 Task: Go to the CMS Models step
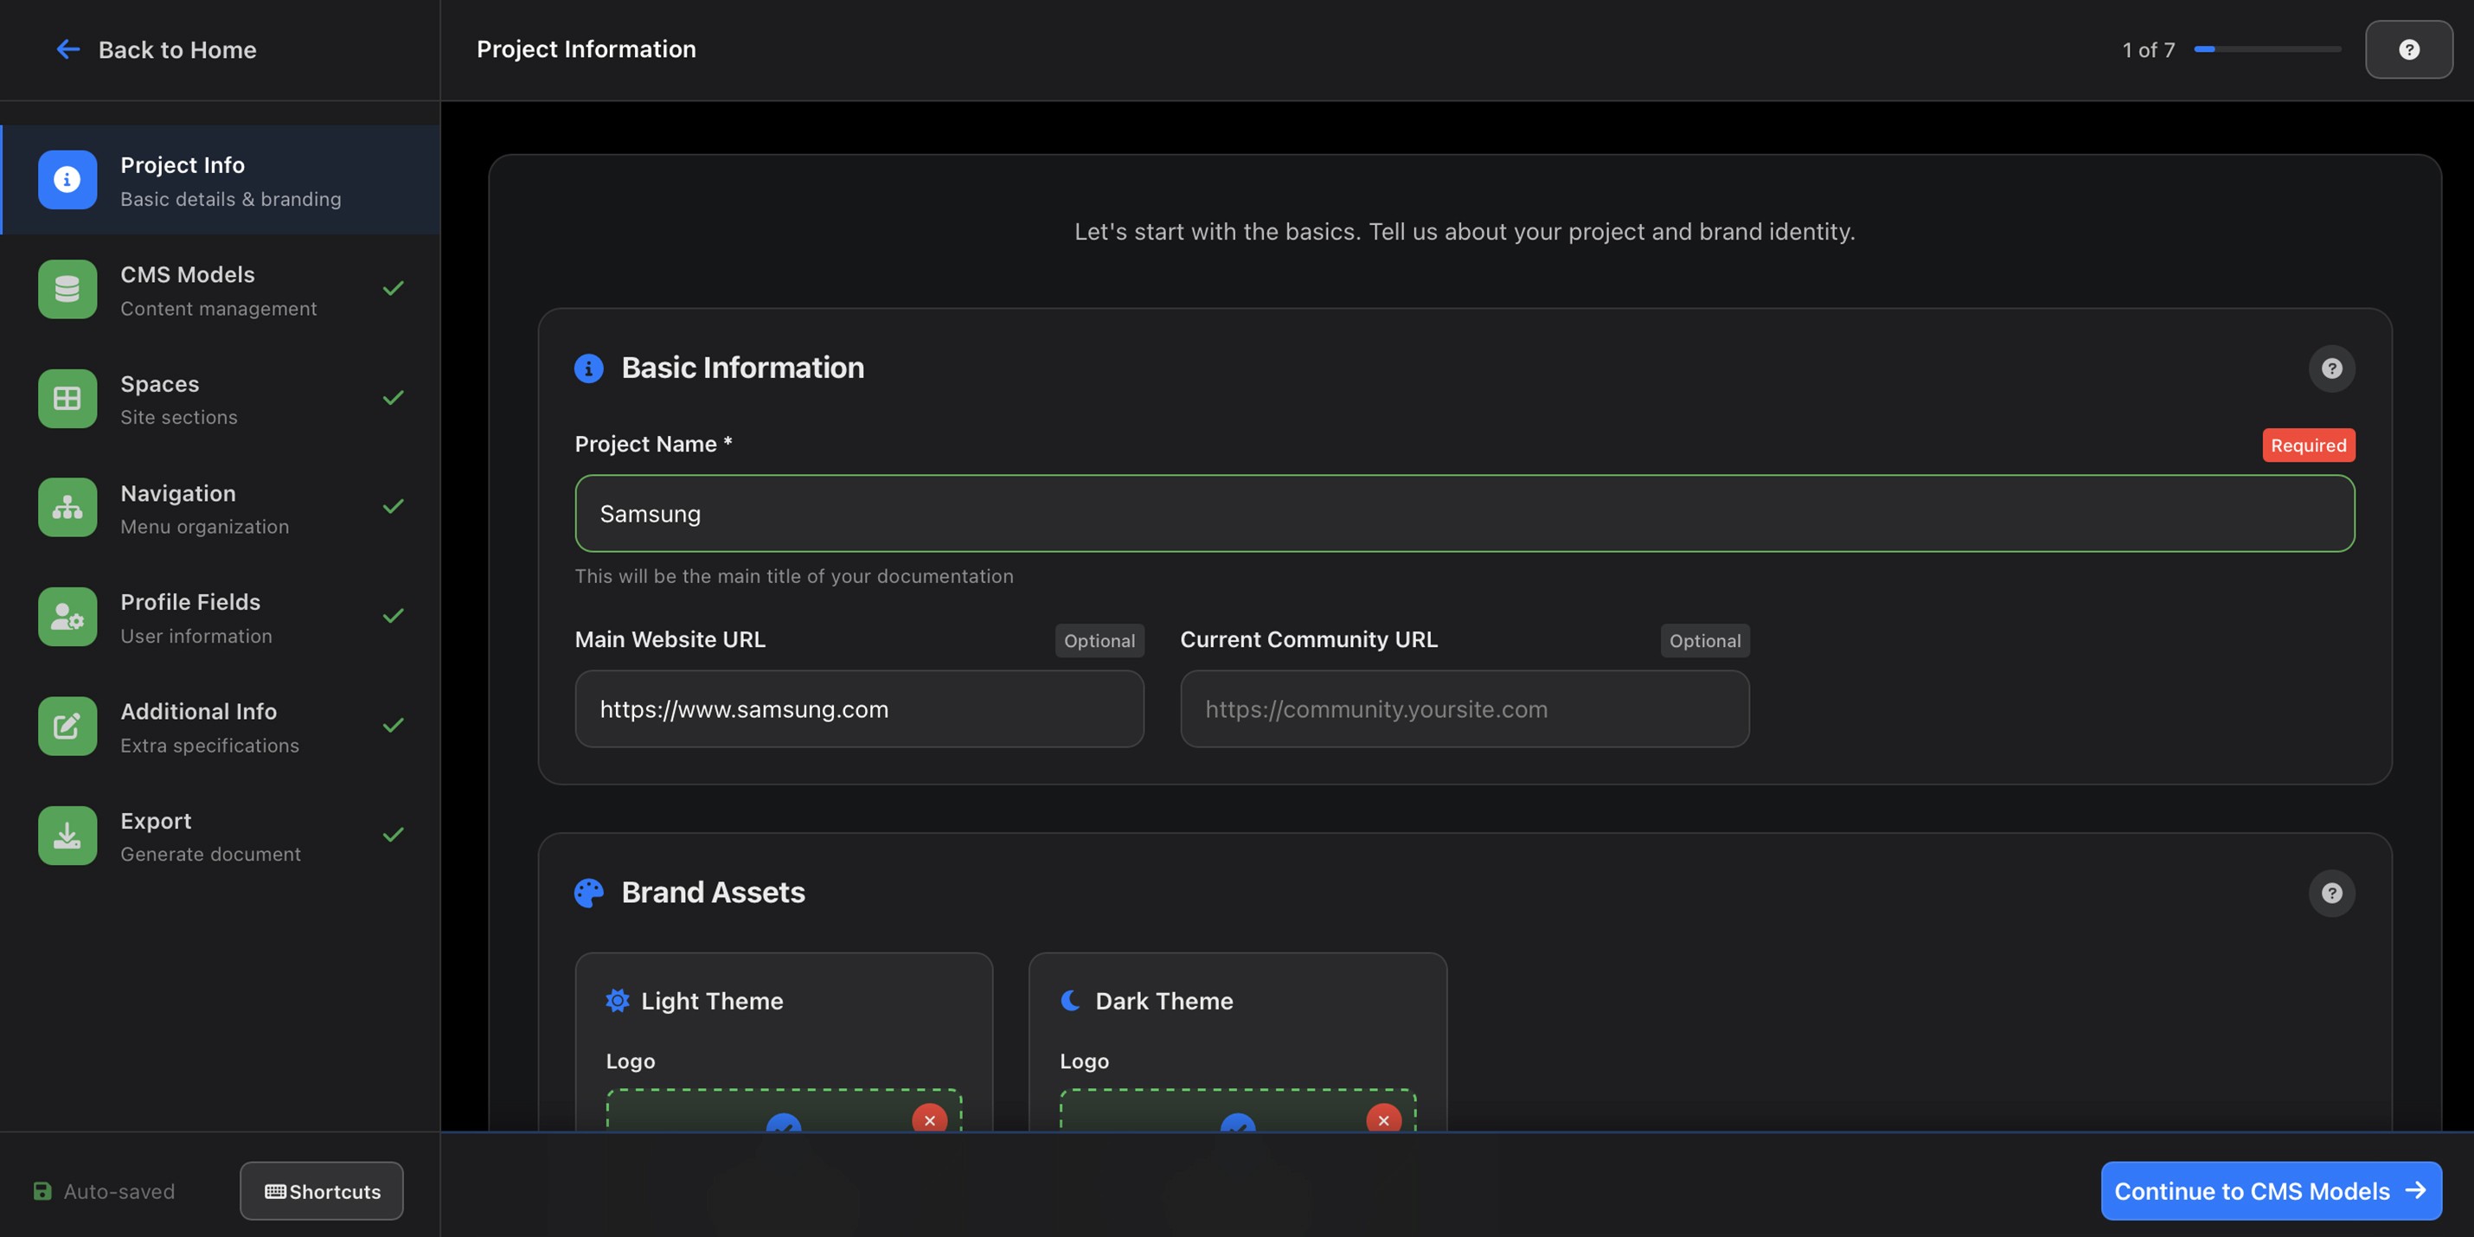[221, 289]
